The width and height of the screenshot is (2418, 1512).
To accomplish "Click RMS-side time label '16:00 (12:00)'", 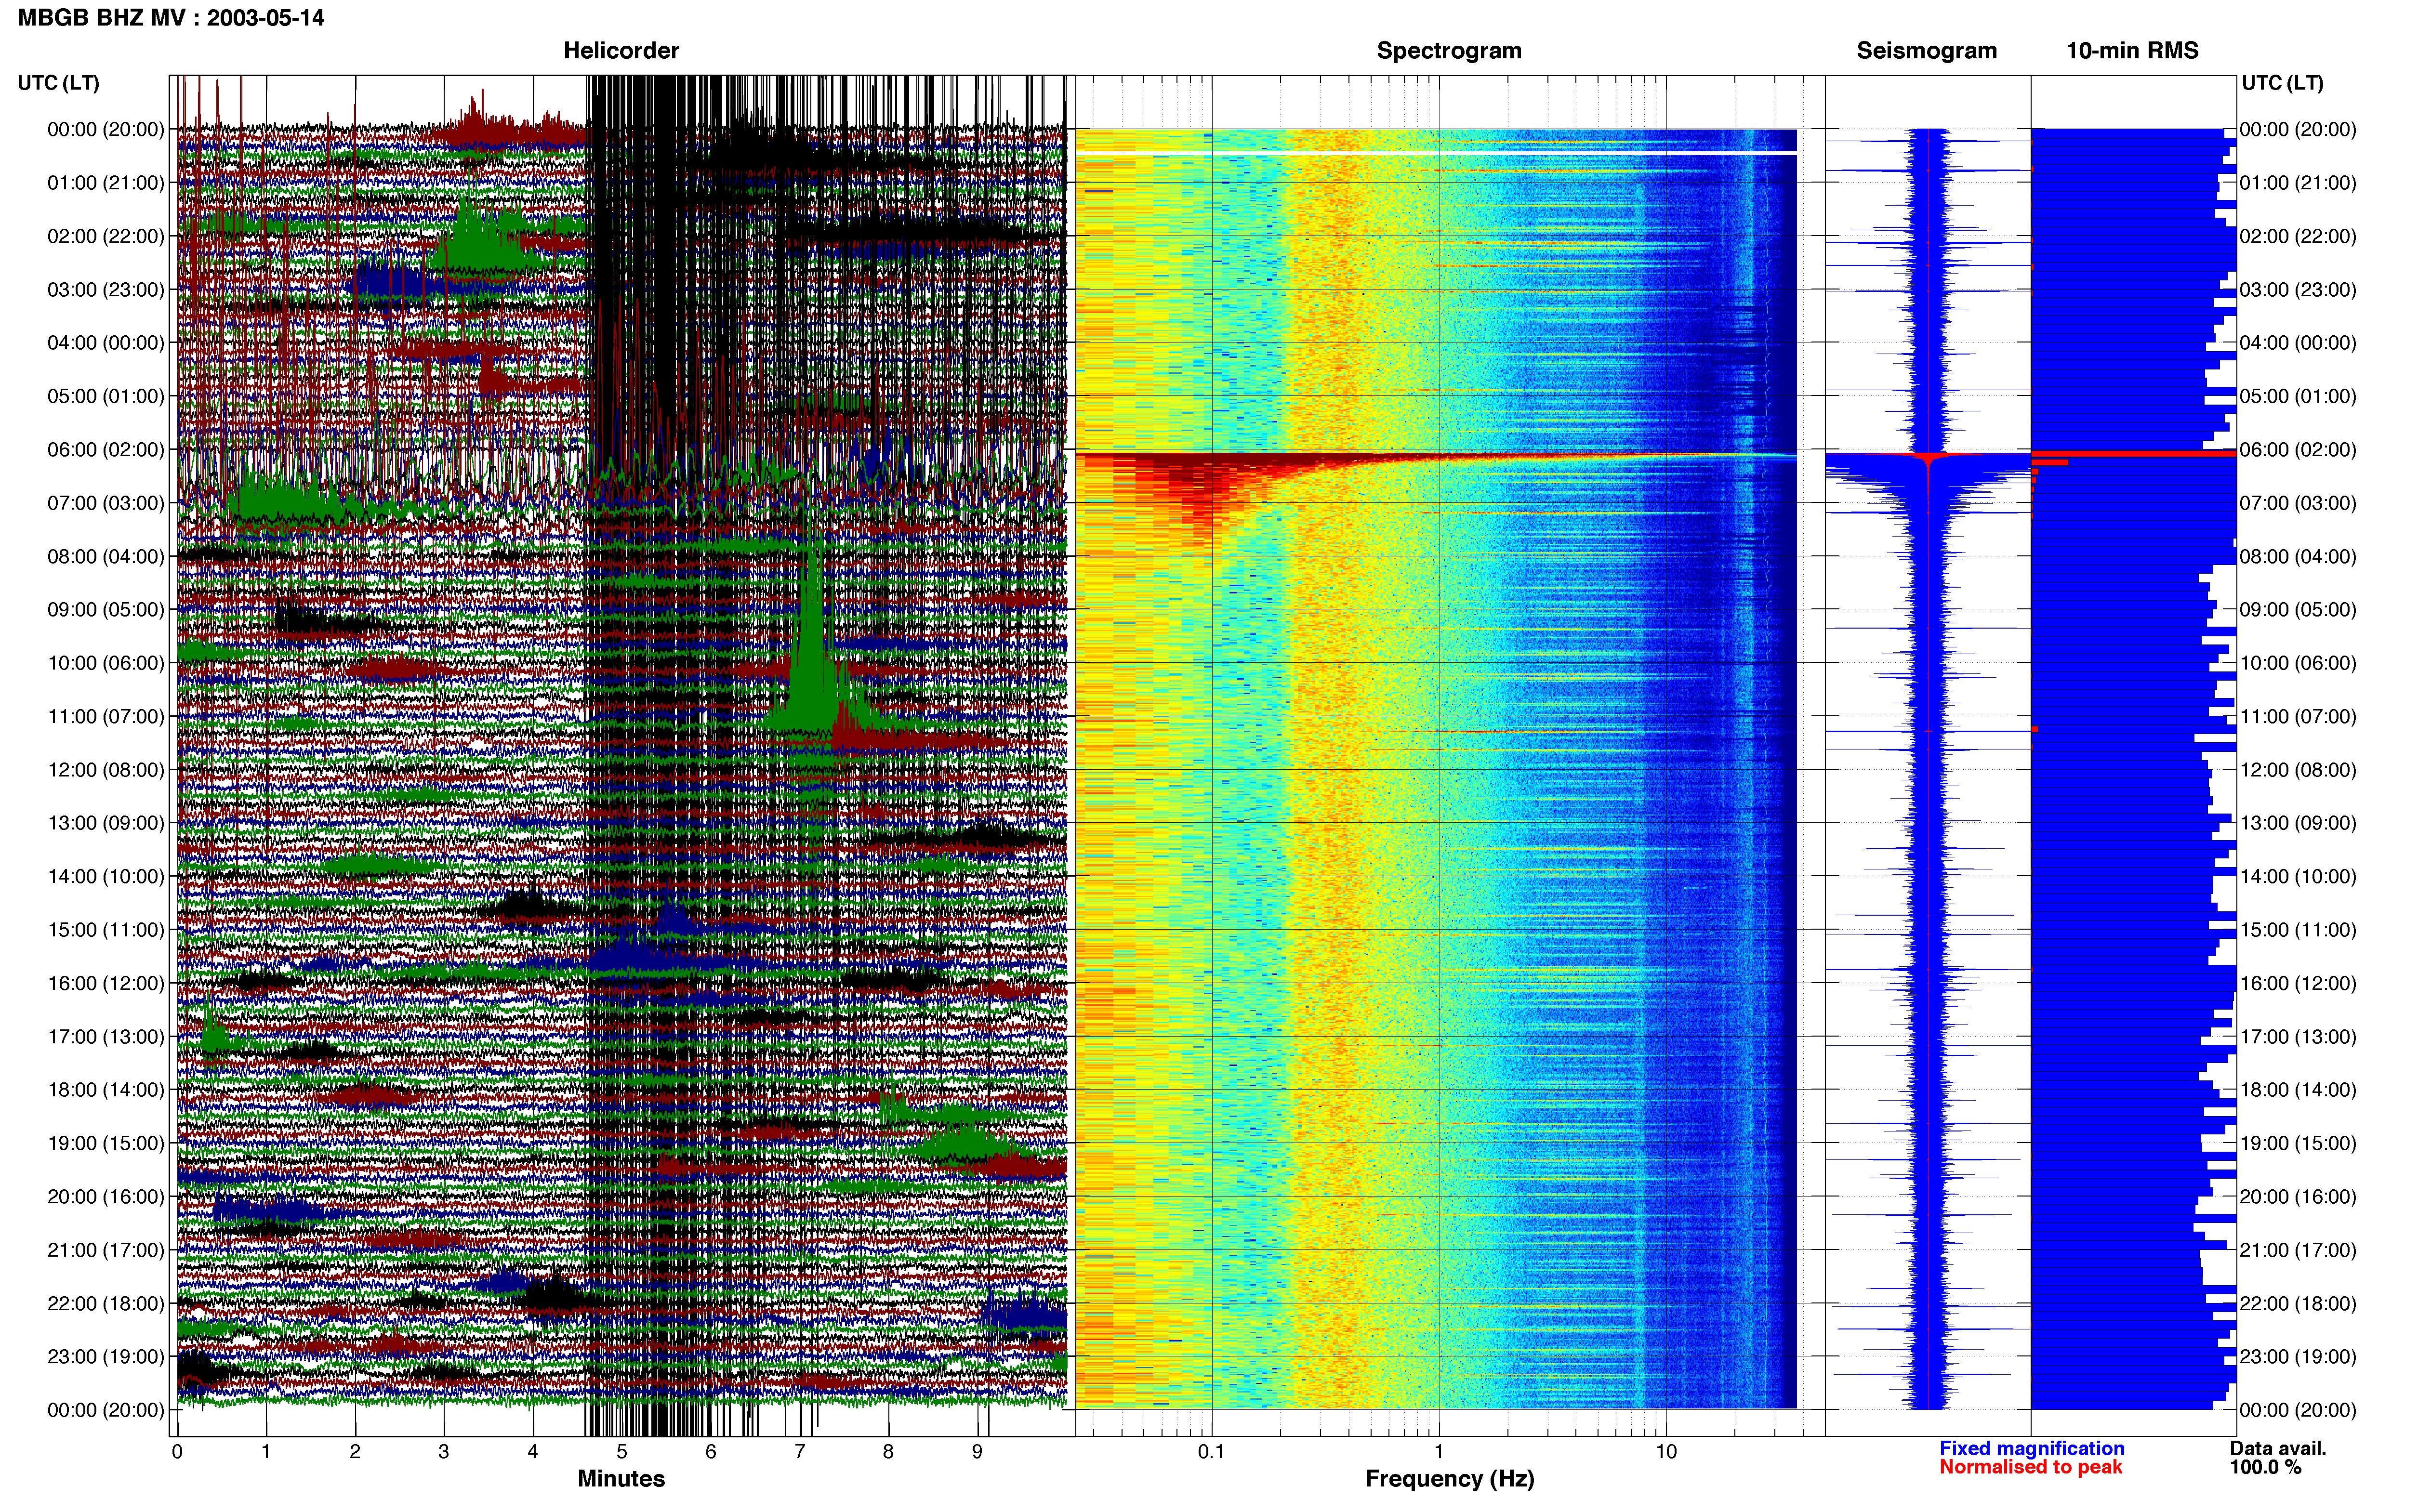I will pyautogui.click(x=2298, y=983).
